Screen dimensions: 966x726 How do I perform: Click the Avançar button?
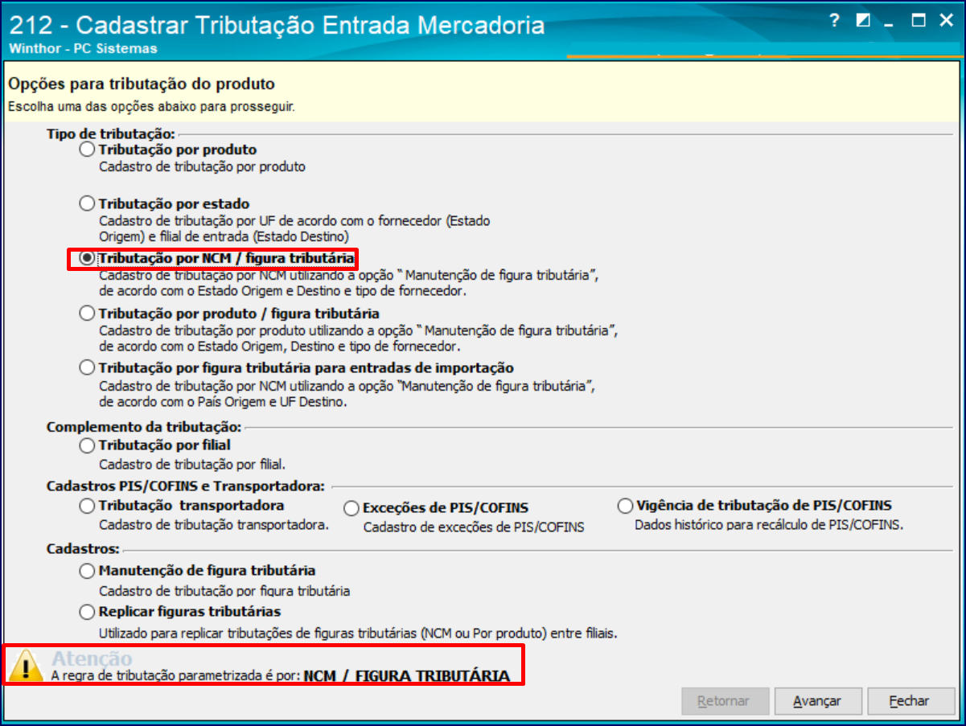click(x=817, y=701)
